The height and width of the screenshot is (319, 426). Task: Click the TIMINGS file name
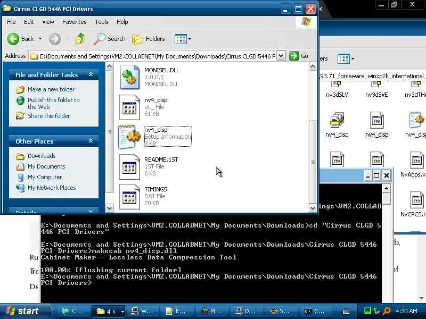[x=155, y=189]
